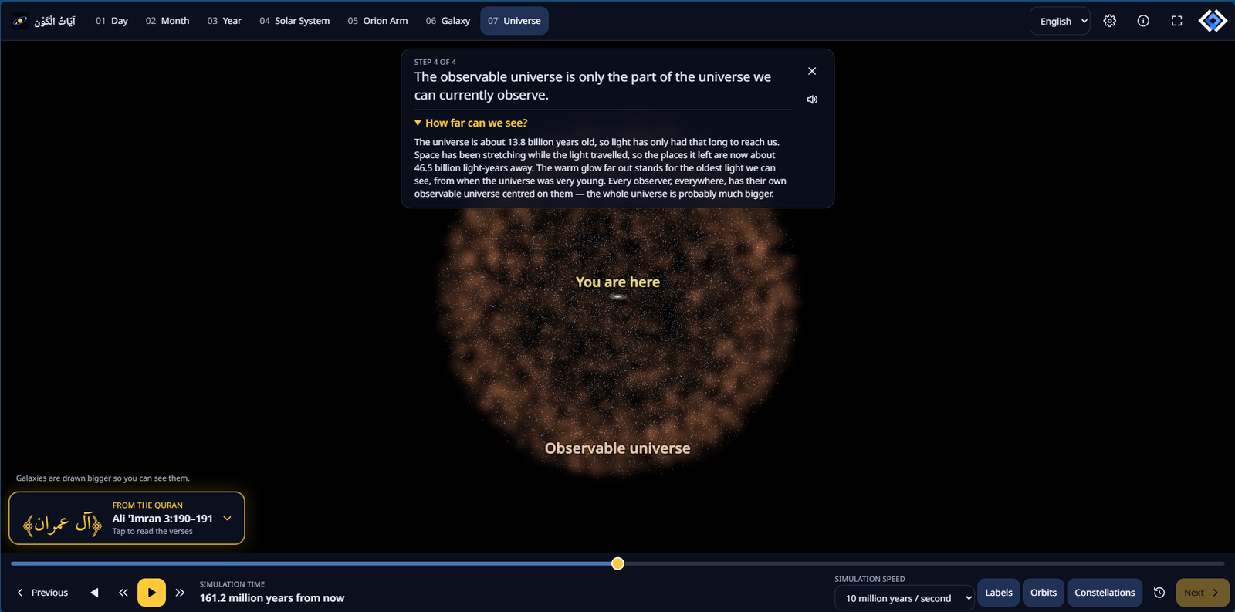Reset simulation time with the history icon

pos(1159,593)
